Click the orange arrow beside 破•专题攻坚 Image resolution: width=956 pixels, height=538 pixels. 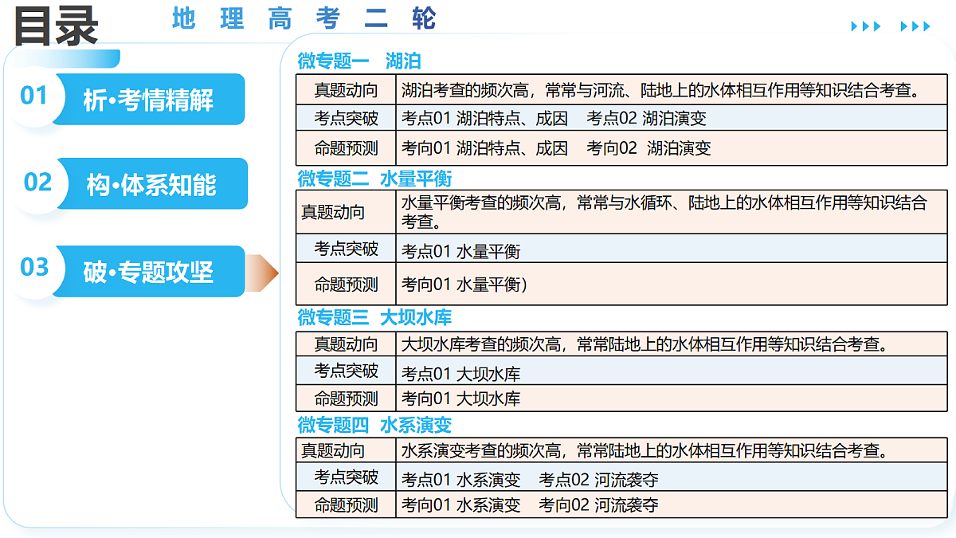coord(262,273)
